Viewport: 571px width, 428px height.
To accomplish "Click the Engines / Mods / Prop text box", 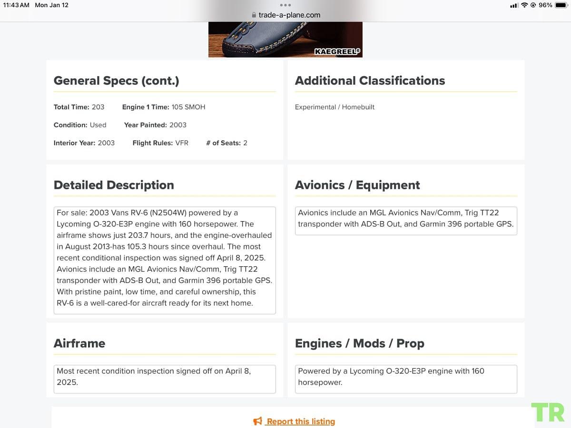I will (406, 379).
